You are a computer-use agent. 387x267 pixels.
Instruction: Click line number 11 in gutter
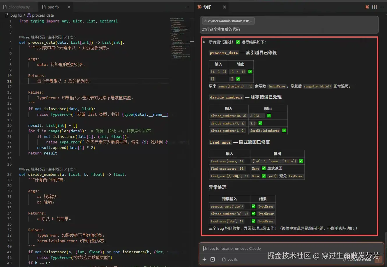coord(10,81)
